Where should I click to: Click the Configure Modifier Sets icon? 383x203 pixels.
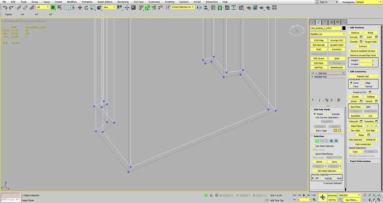pos(339,100)
